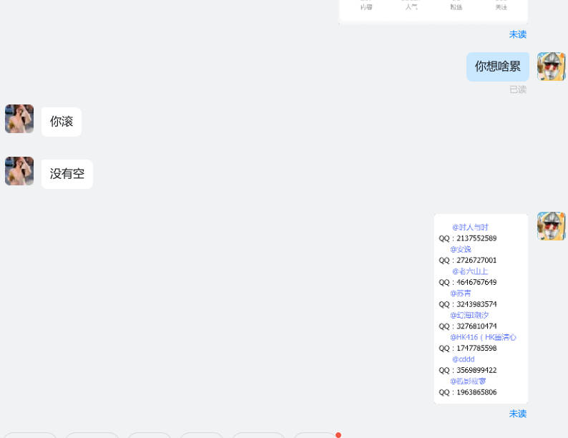Click contact avatar beside 你滚 message
The height and width of the screenshot is (438, 568).
(x=19, y=119)
